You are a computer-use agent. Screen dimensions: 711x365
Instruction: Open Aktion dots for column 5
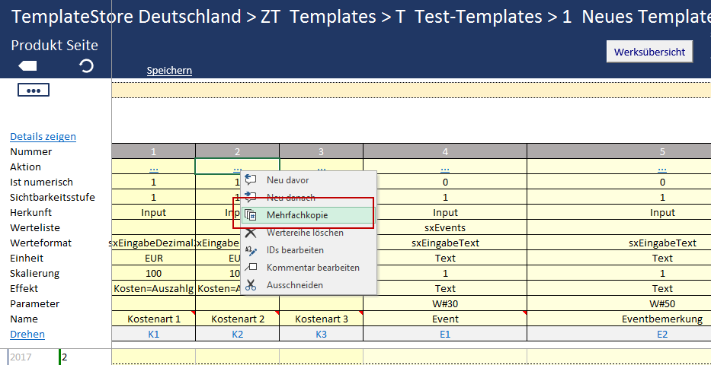point(661,167)
